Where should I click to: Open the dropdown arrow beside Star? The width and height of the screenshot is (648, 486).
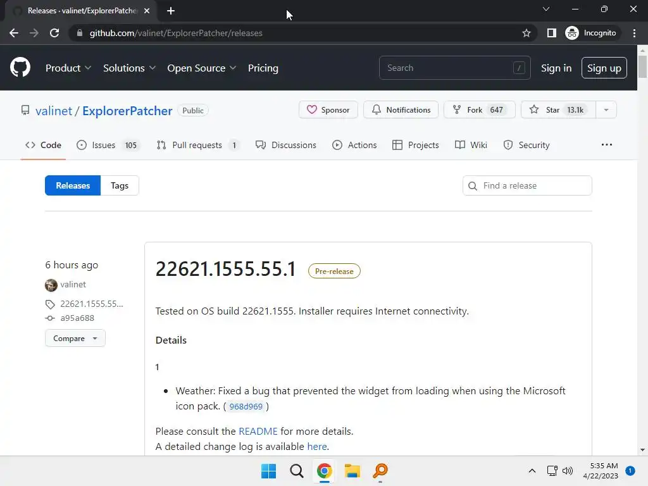pyautogui.click(x=606, y=109)
